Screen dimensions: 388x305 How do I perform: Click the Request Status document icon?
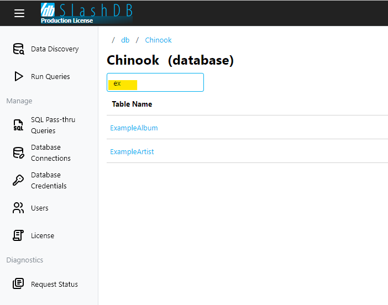[19, 284]
